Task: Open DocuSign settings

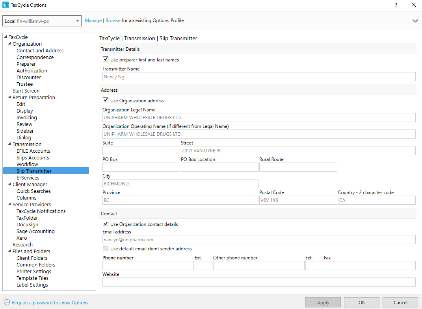Action: coord(28,224)
